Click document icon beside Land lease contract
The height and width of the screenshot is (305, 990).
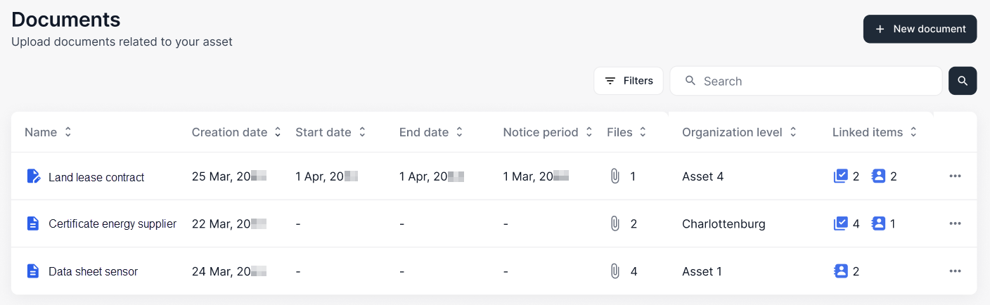coord(33,176)
